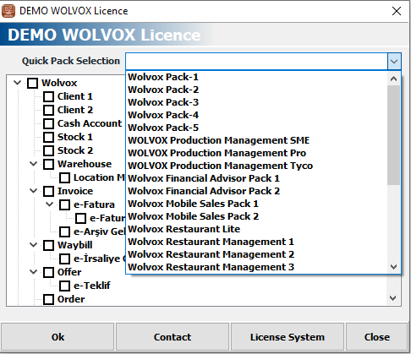Check the Location sub-item checkbox
Image resolution: width=411 pixels, height=354 pixels.
64,177
